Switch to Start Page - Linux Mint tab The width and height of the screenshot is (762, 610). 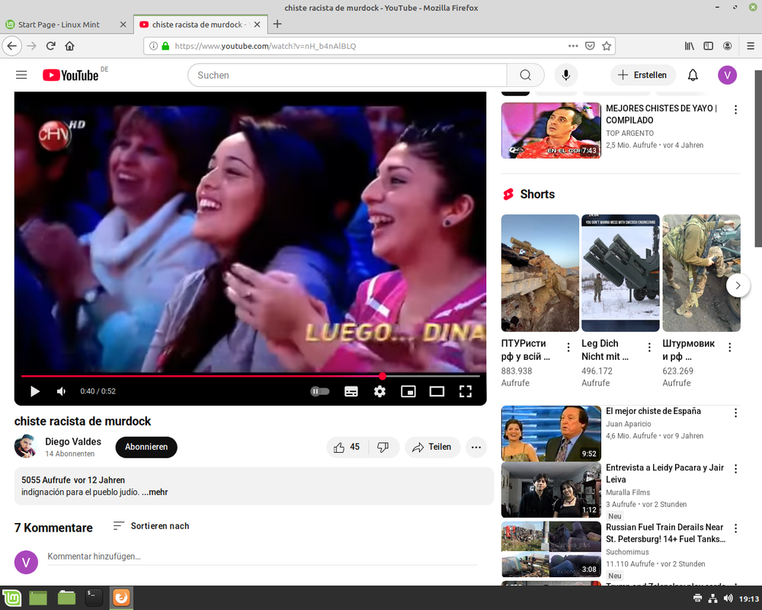[59, 24]
